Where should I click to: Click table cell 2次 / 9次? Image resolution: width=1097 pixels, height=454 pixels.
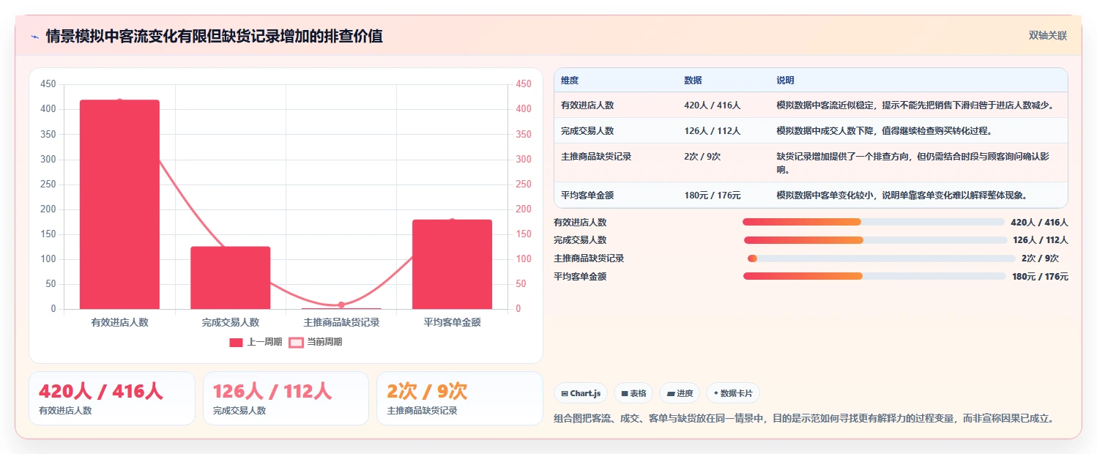[x=702, y=157]
